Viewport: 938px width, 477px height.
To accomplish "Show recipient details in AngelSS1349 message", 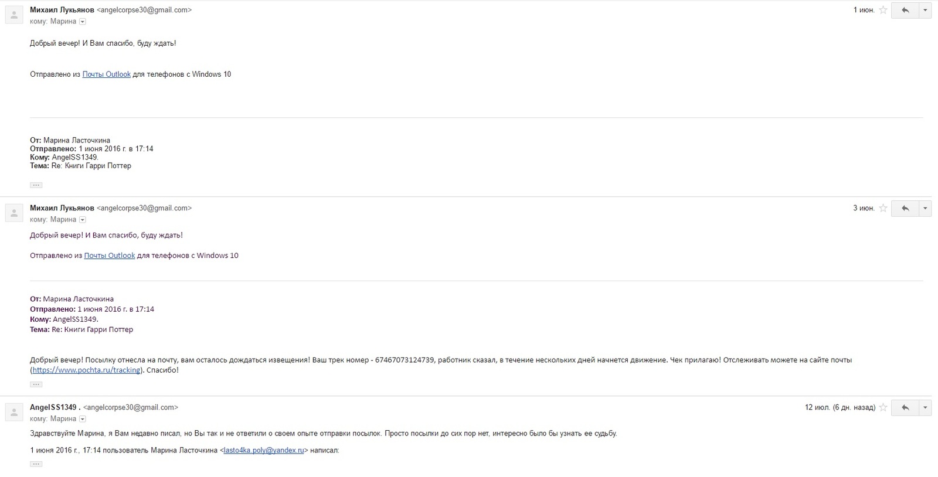I will tap(83, 419).
